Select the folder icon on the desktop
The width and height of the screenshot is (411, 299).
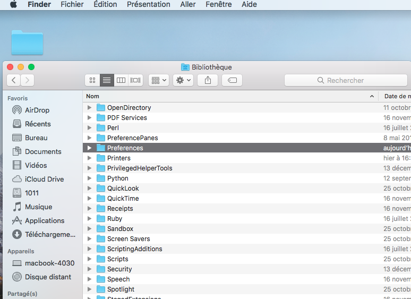pyautogui.click(x=27, y=42)
